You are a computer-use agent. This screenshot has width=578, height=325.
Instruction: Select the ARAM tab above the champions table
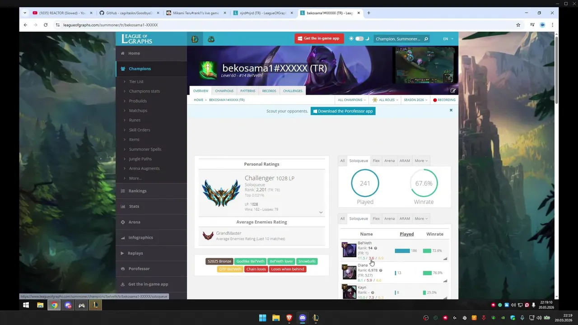[x=405, y=218]
